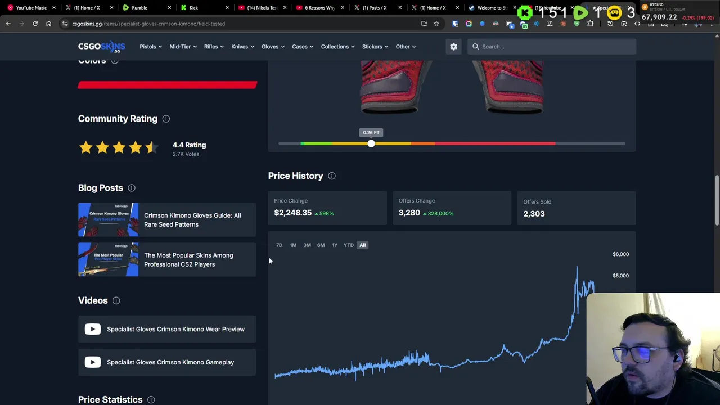720x405 pixels.
Task: Open Colors info icon
Action: pyautogui.click(x=115, y=61)
